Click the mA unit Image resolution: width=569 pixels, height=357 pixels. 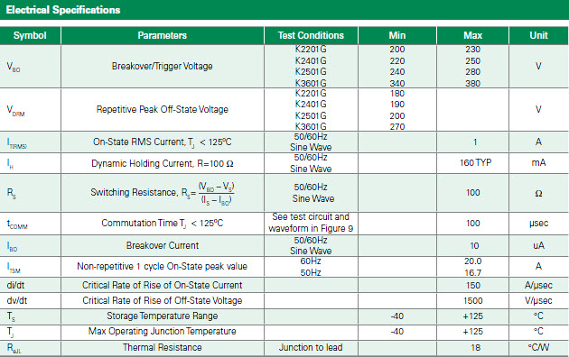point(538,163)
